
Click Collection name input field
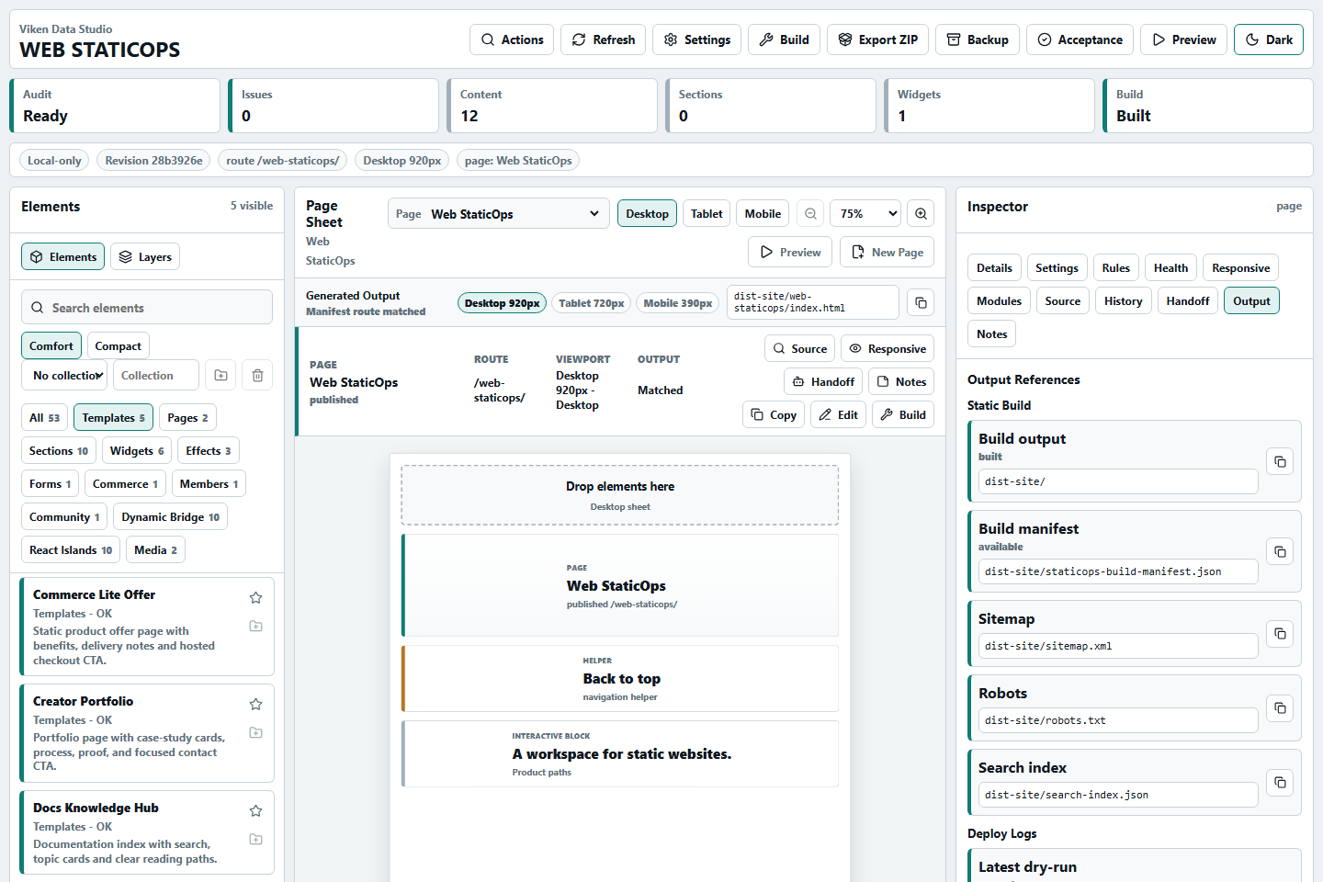(x=156, y=375)
